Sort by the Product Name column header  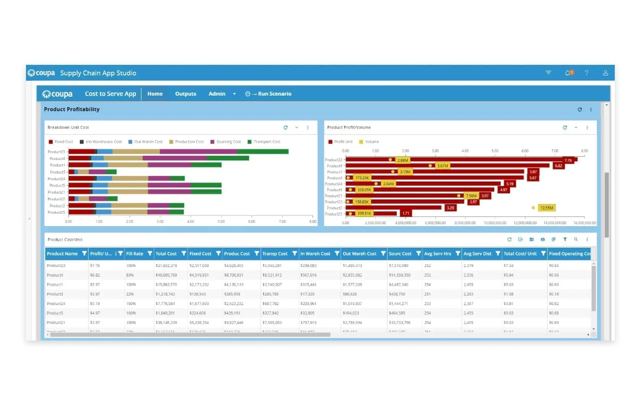(x=62, y=254)
